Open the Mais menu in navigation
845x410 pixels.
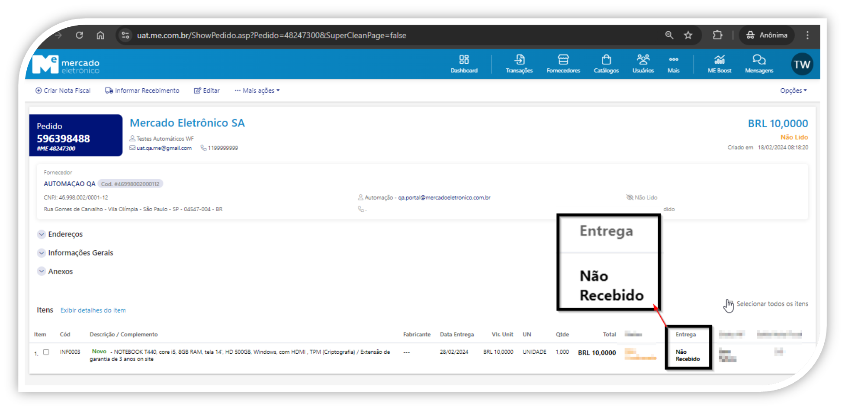coord(673,64)
